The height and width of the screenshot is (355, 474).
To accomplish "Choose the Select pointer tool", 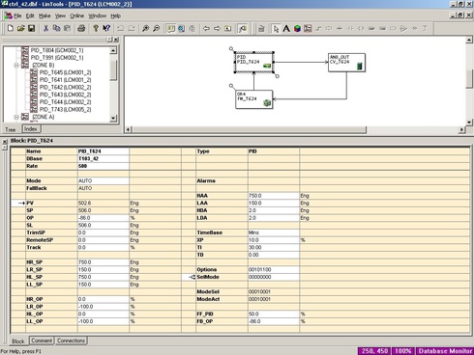I will click(276, 28).
